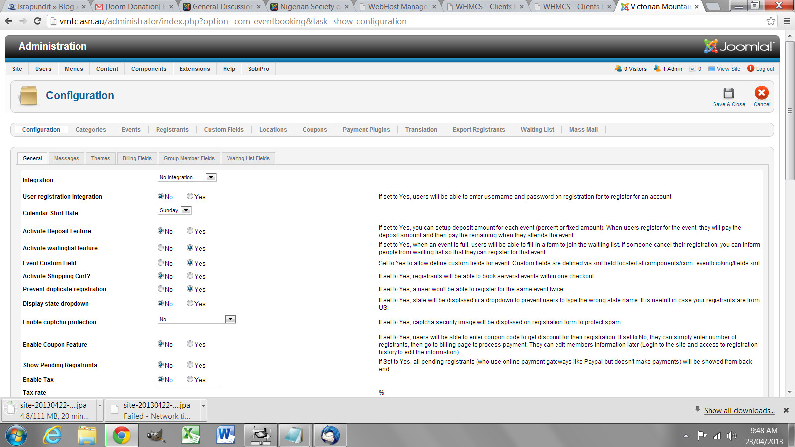Enable Activate Shopping Cart with Yes
This screenshot has width=795, height=447.
(190, 276)
